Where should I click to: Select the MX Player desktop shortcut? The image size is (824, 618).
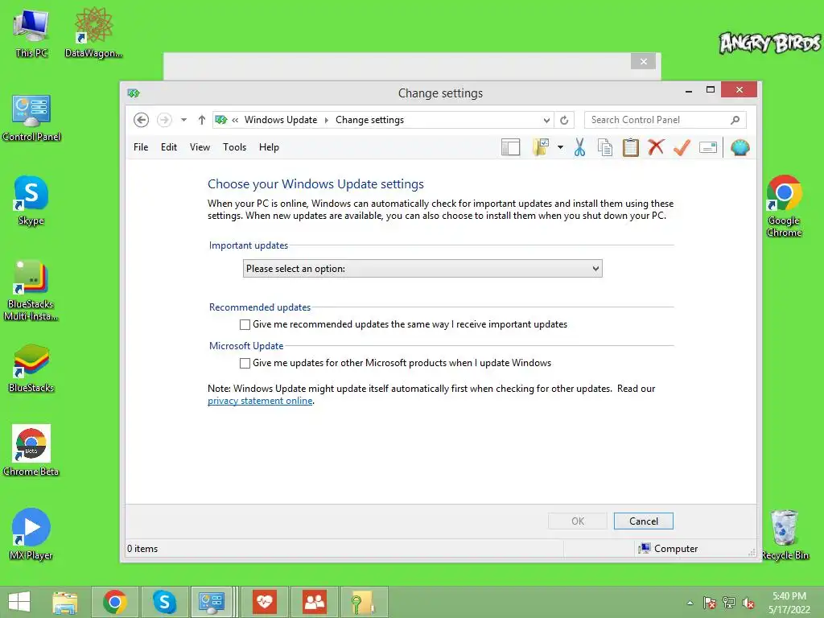(x=31, y=534)
